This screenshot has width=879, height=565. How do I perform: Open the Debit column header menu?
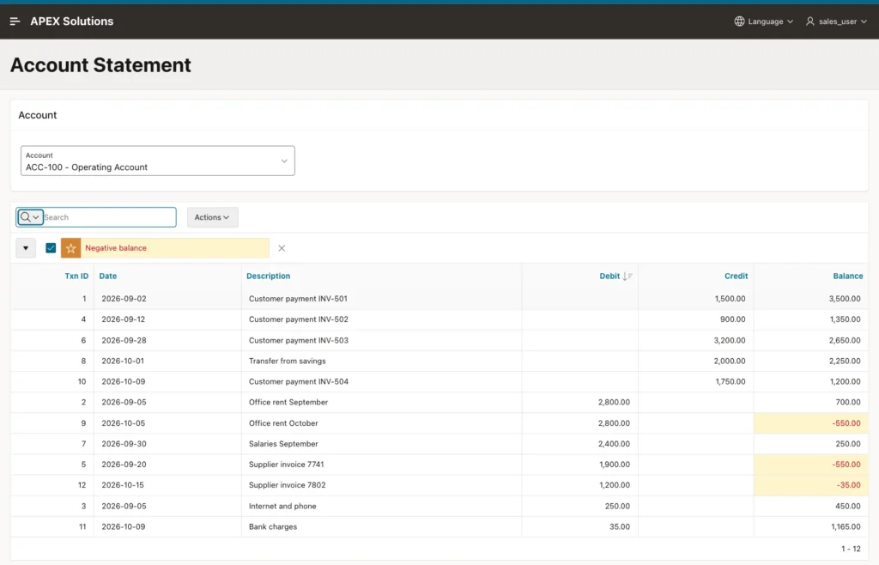coord(609,276)
